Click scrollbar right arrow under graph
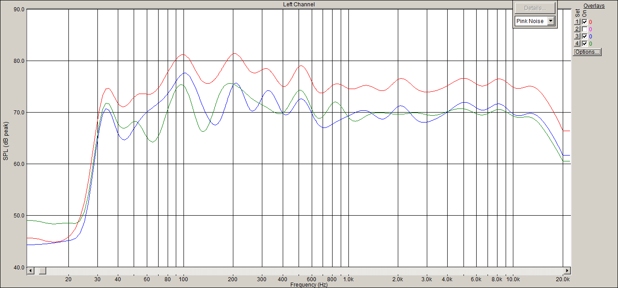 tap(567, 270)
